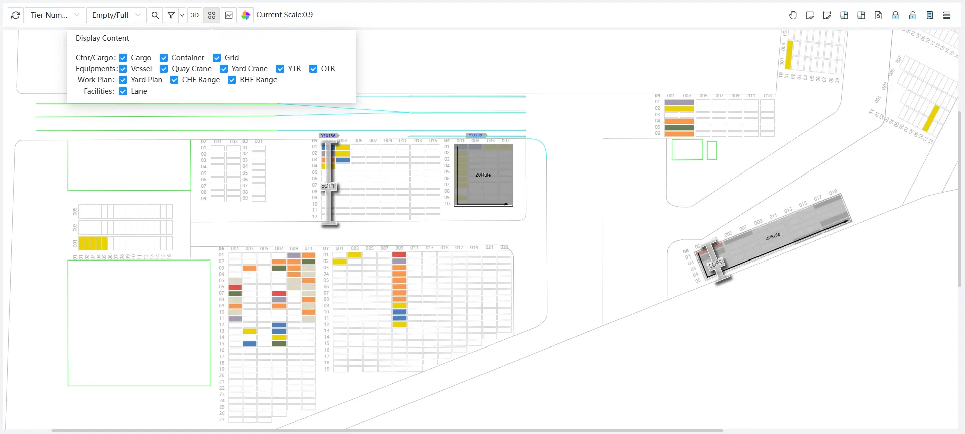Click the open padlock unlock icon
Image resolution: width=965 pixels, height=434 pixels.
click(913, 15)
